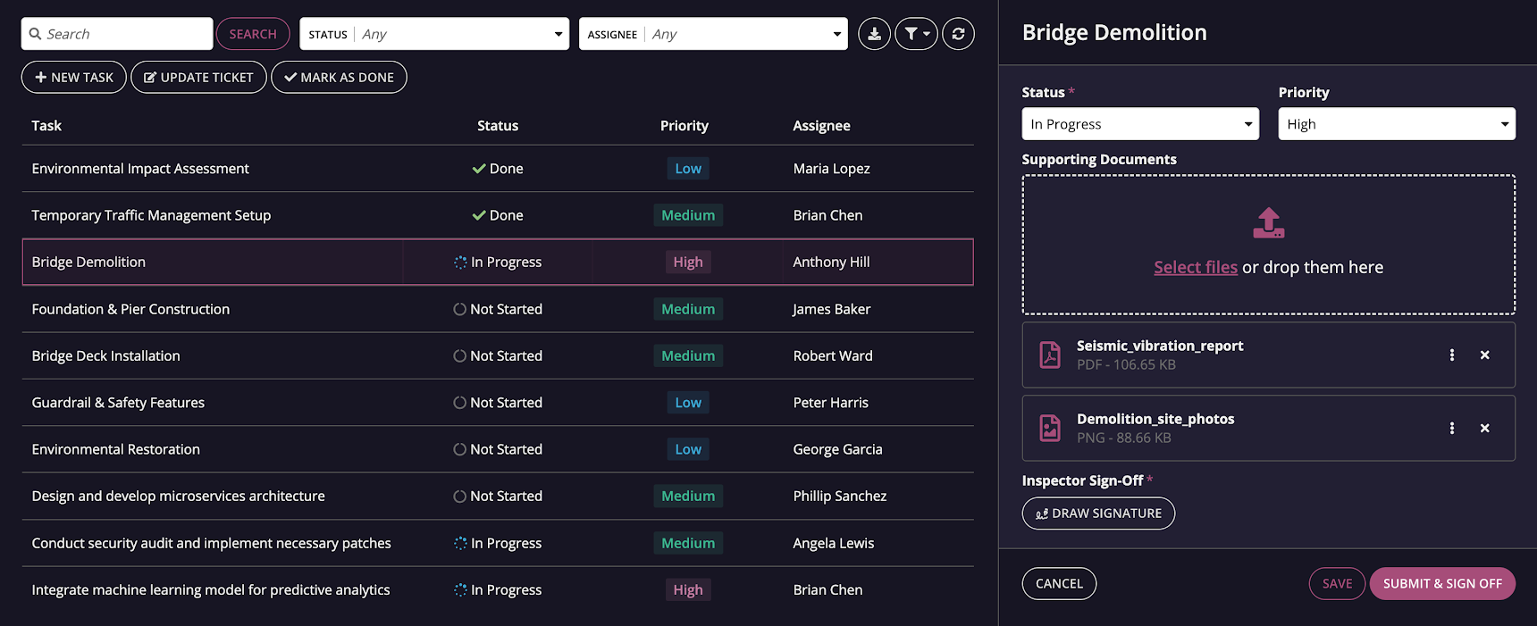
Task: Click the Select files link
Action: coord(1196,267)
